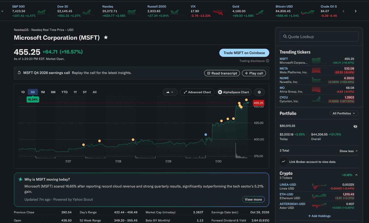Click the previous arrow in market ticker strip
This screenshot has width=369, height=223.
(x=343, y=11)
